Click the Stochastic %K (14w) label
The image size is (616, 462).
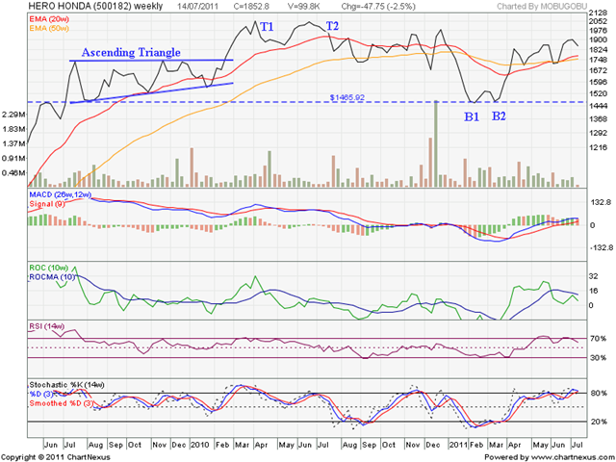click(x=66, y=385)
